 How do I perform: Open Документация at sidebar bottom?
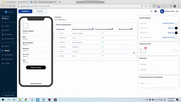[9, 95]
